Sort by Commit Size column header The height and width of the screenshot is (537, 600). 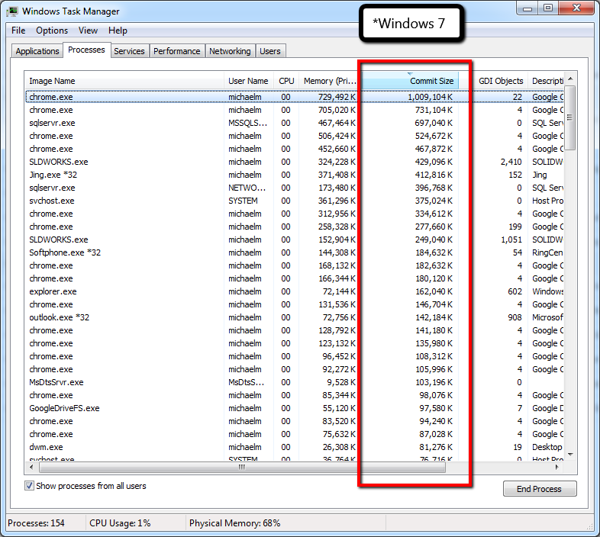(410, 81)
